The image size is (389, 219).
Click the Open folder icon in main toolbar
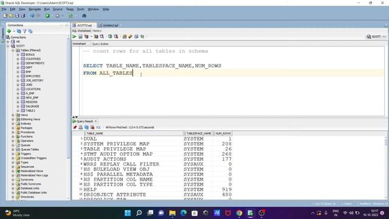tap(11, 16)
